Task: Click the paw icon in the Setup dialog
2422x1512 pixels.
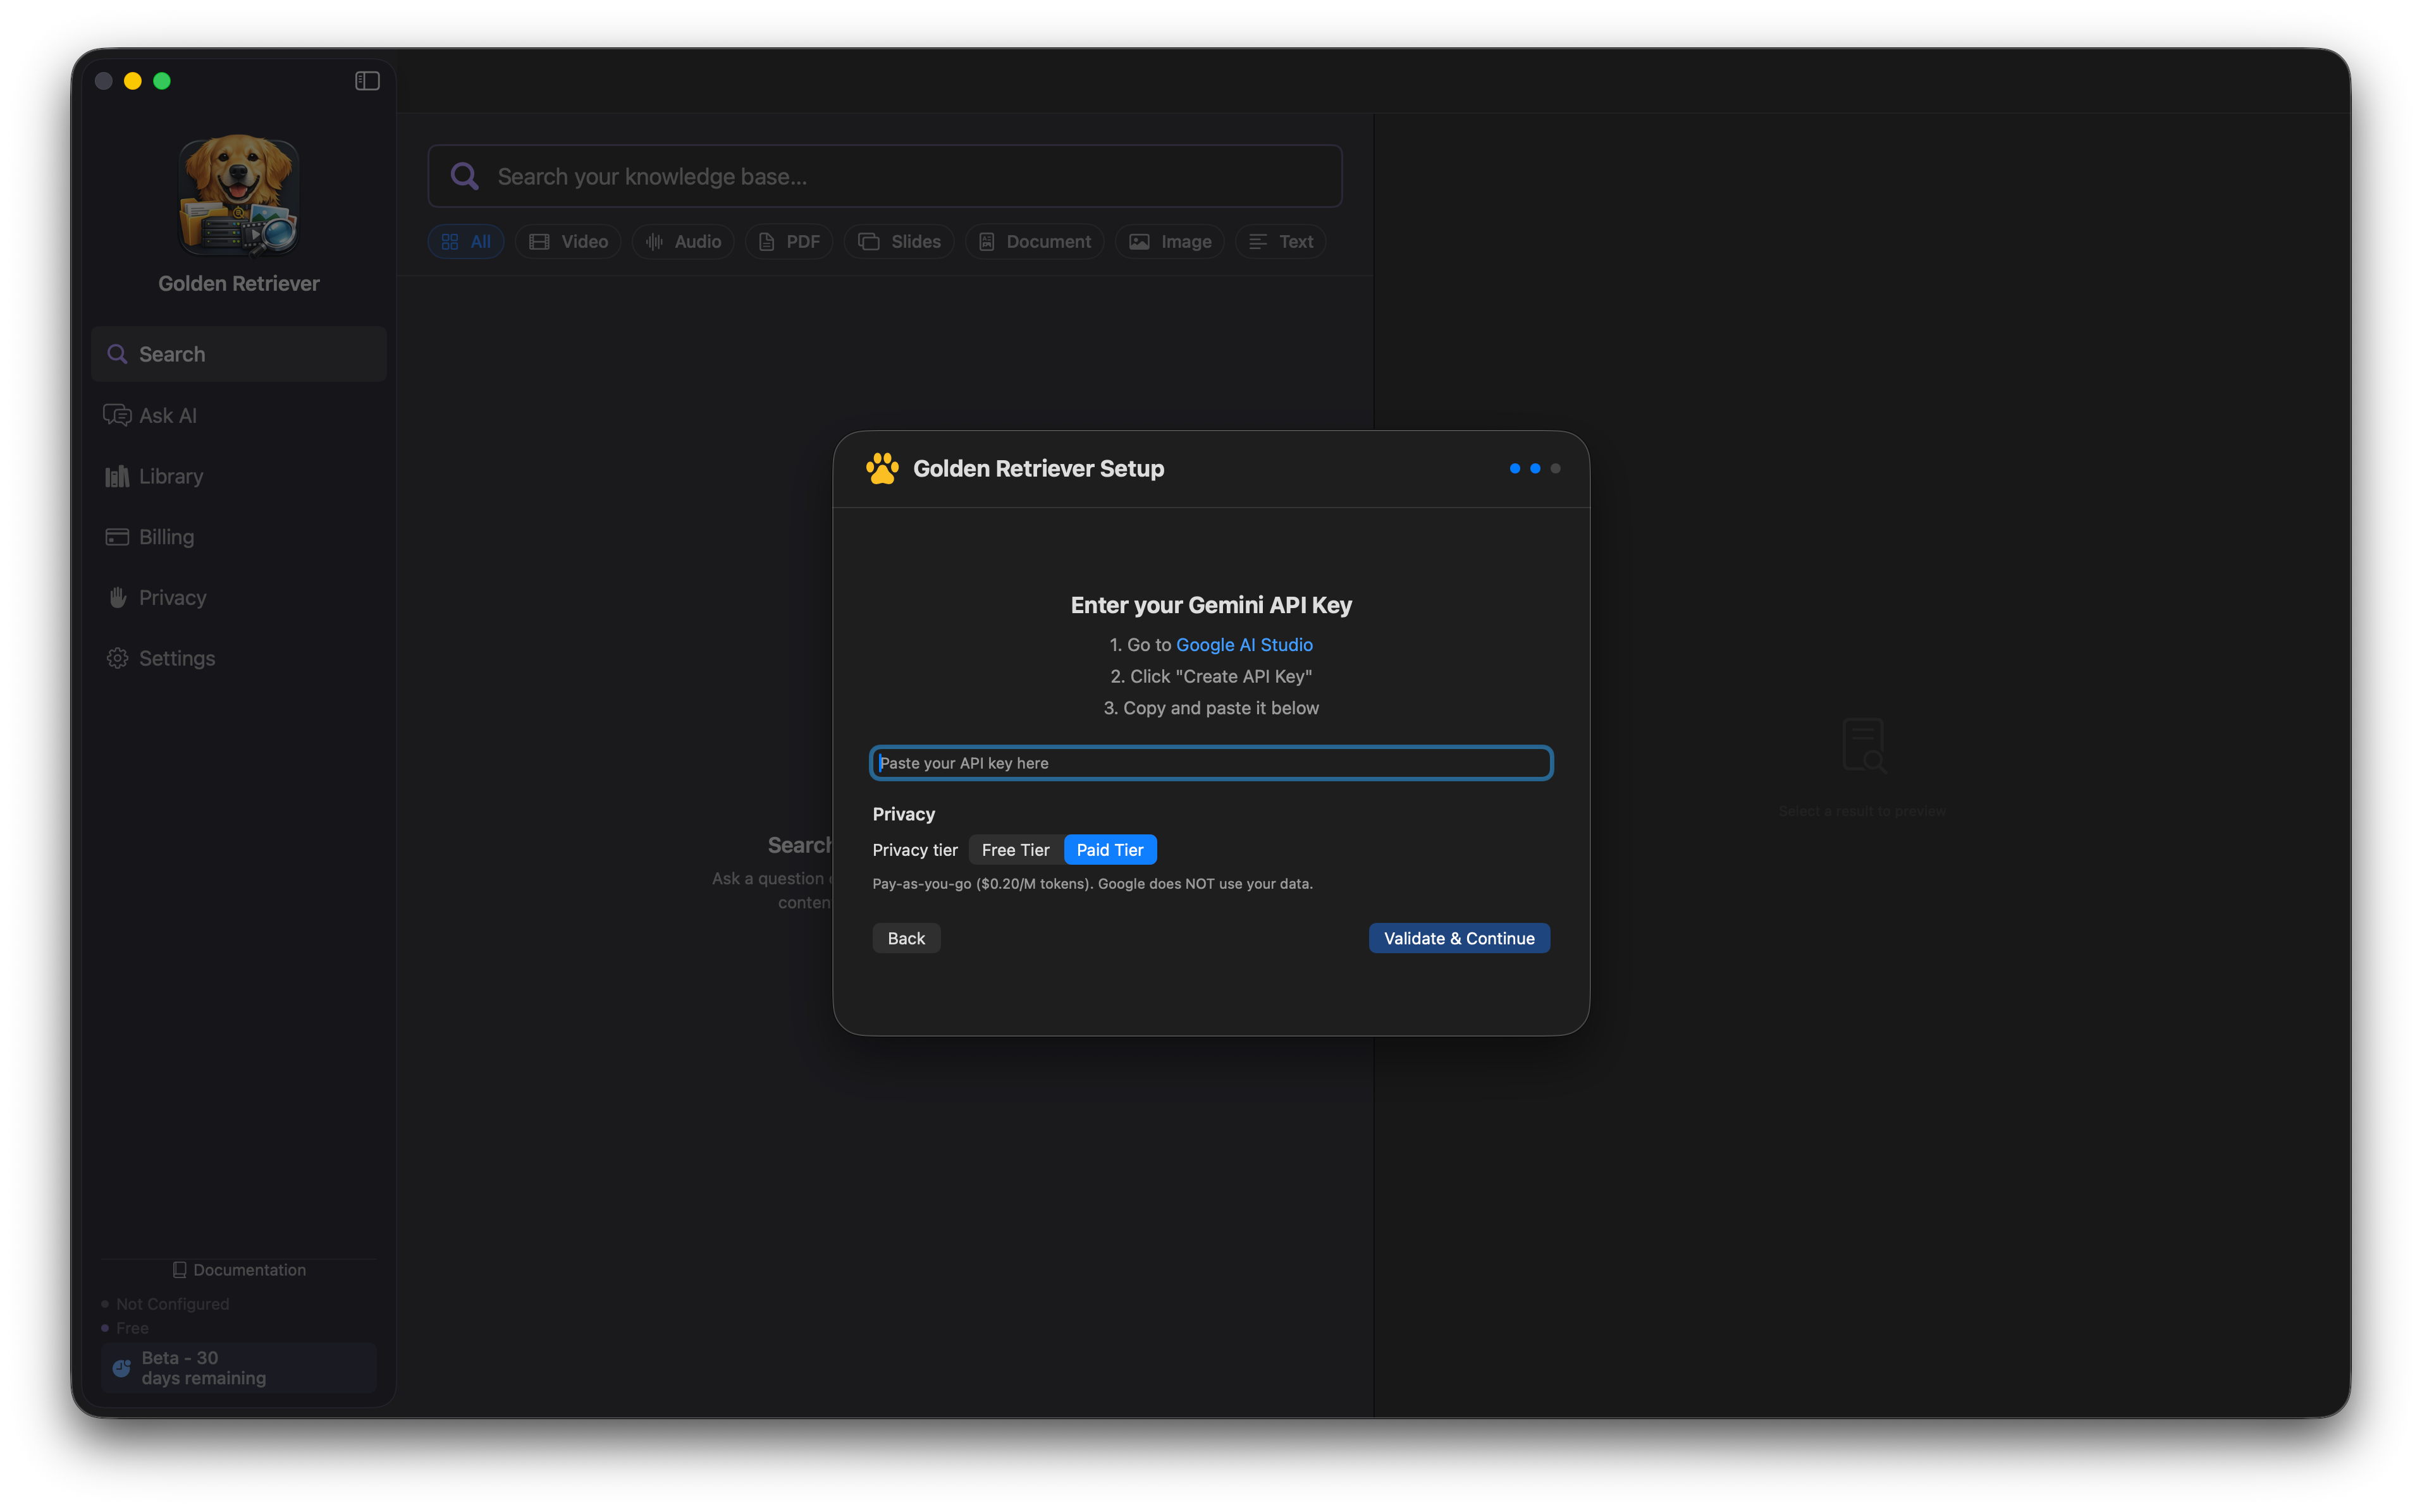Action: tap(882, 469)
